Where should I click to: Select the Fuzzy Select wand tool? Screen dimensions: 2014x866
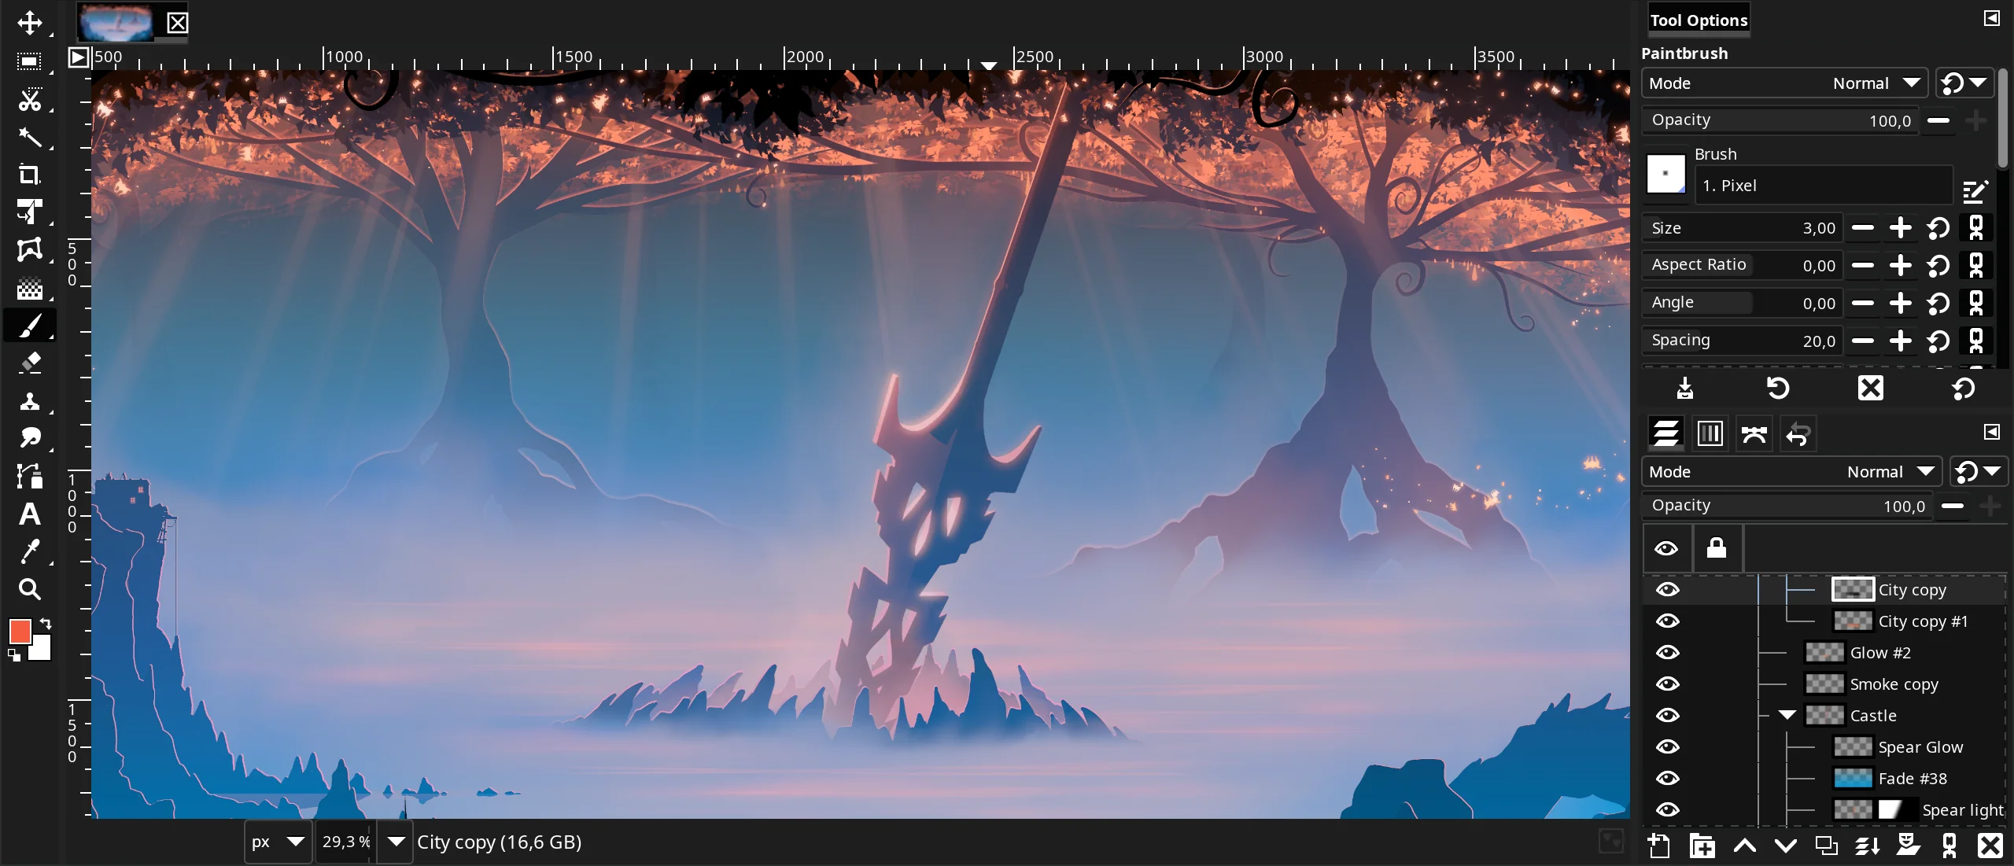[30, 137]
